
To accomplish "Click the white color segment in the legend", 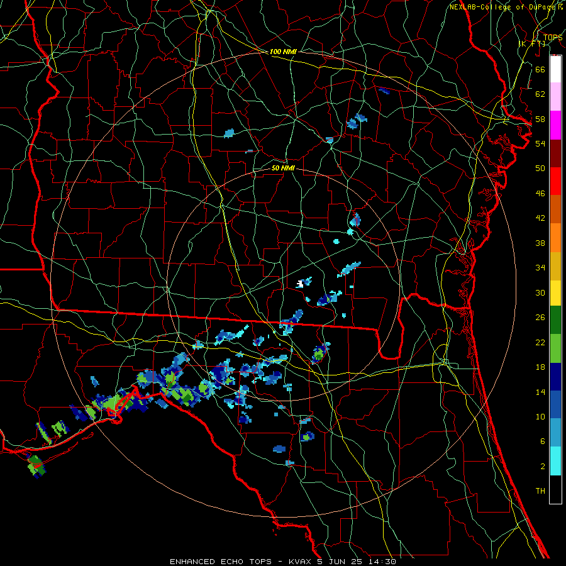I will (x=555, y=69).
